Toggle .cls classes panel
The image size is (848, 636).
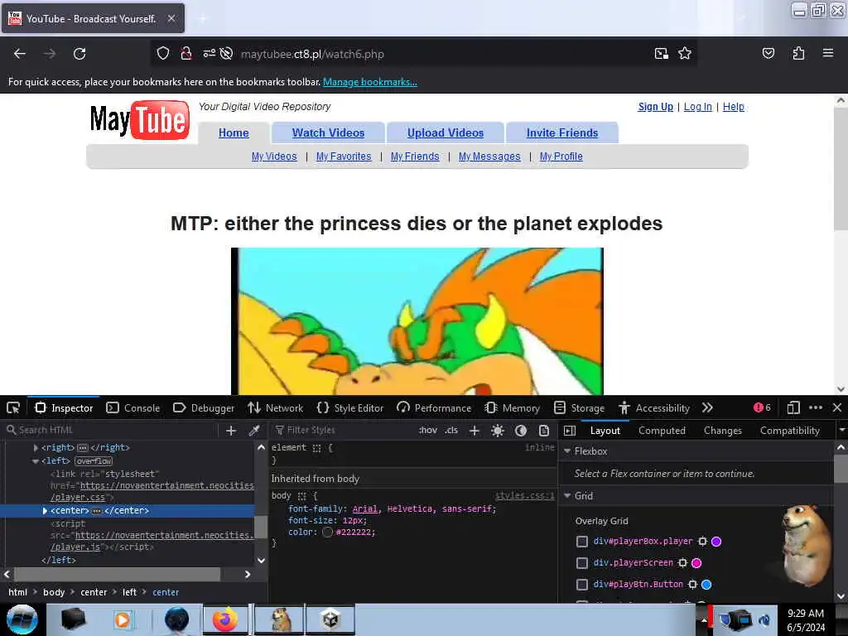point(451,431)
